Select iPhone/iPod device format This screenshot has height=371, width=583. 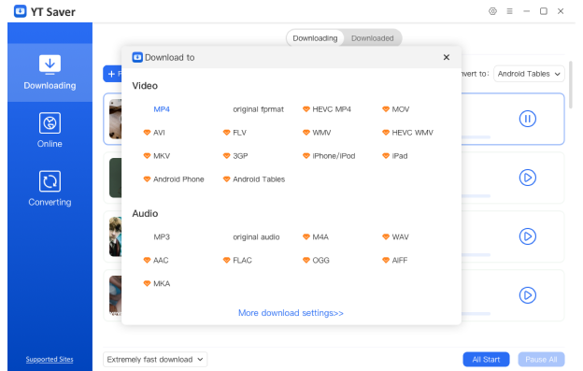[329, 156]
